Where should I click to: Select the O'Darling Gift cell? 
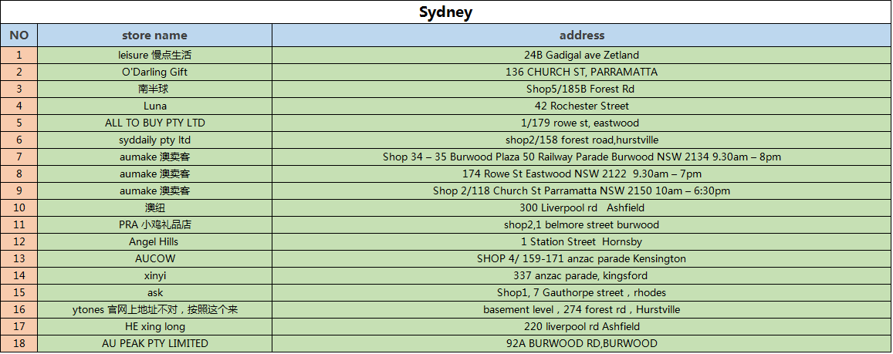[x=154, y=72]
